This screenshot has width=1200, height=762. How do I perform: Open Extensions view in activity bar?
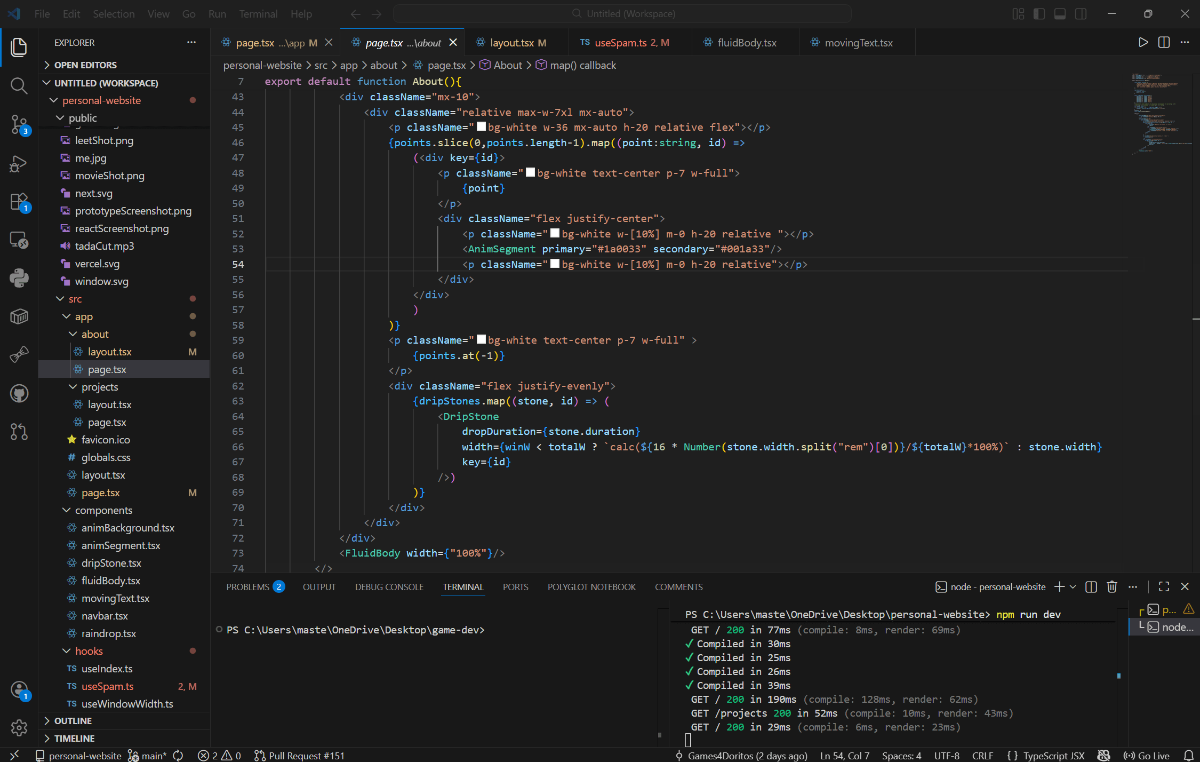click(x=19, y=202)
